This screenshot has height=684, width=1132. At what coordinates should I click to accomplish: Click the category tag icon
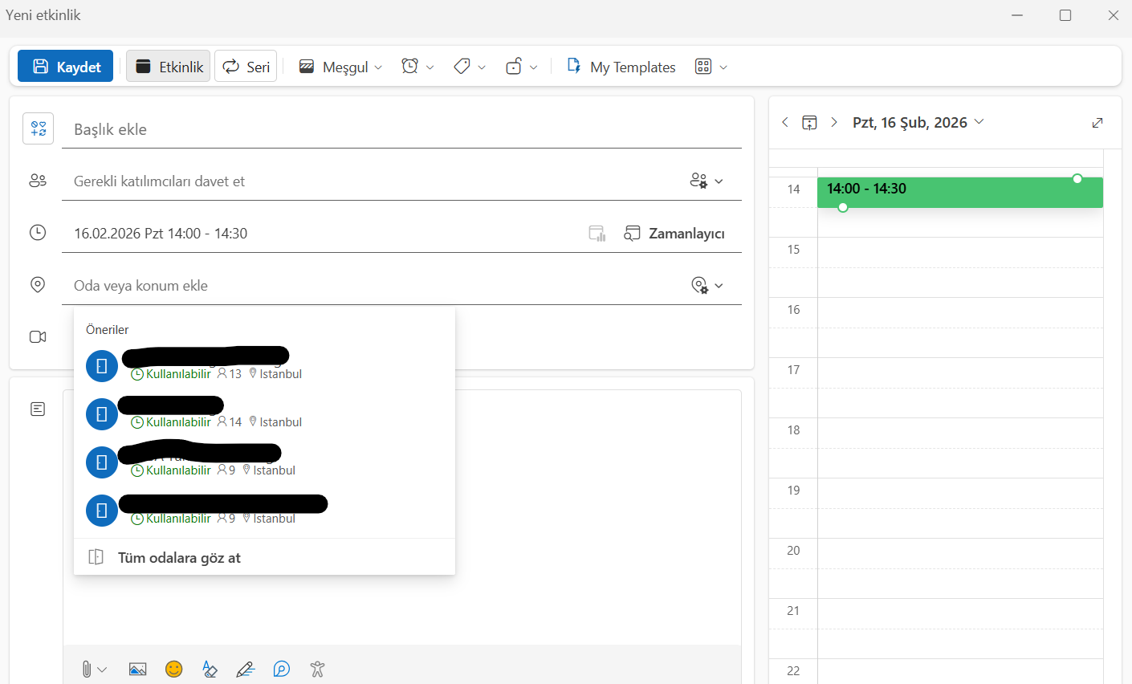point(462,67)
